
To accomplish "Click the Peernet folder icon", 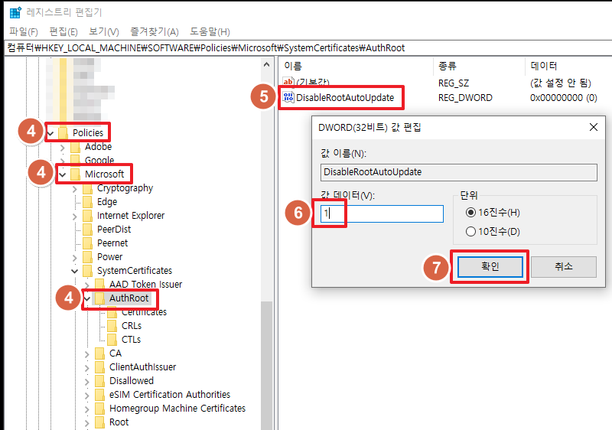I will pyautogui.click(x=88, y=243).
